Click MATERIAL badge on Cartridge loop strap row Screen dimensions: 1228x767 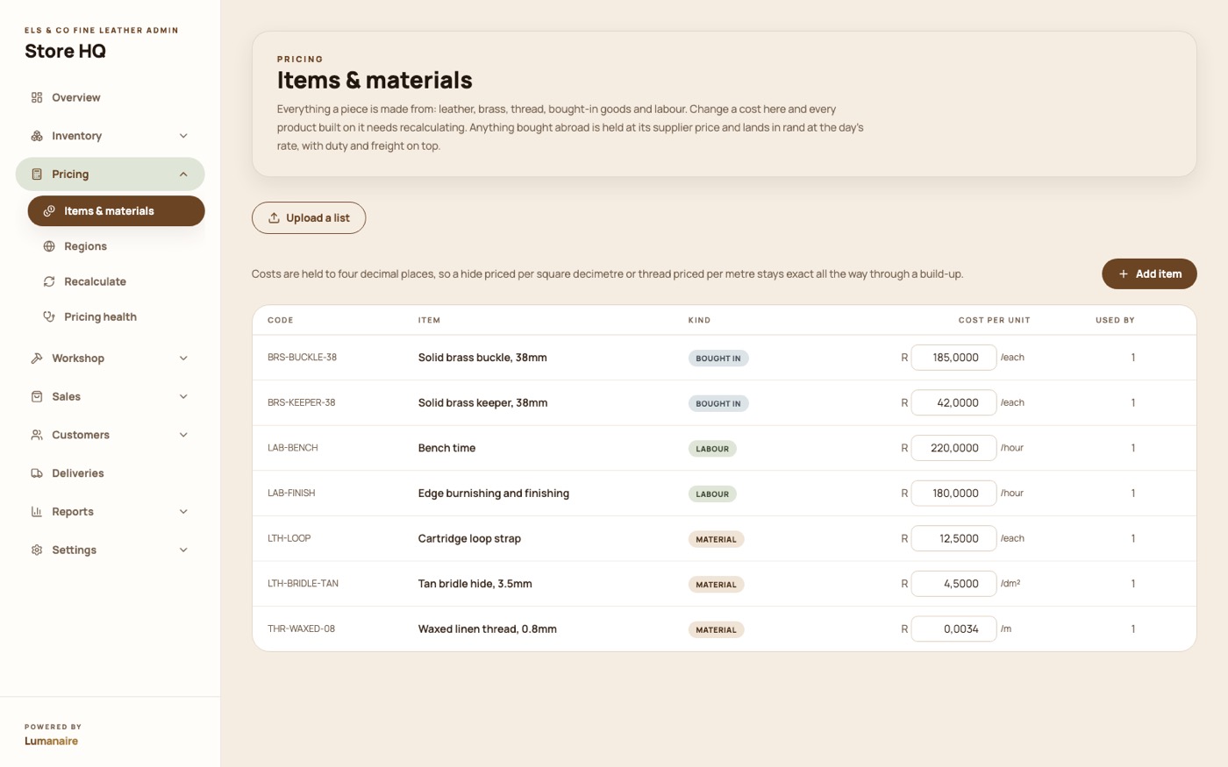(x=716, y=539)
